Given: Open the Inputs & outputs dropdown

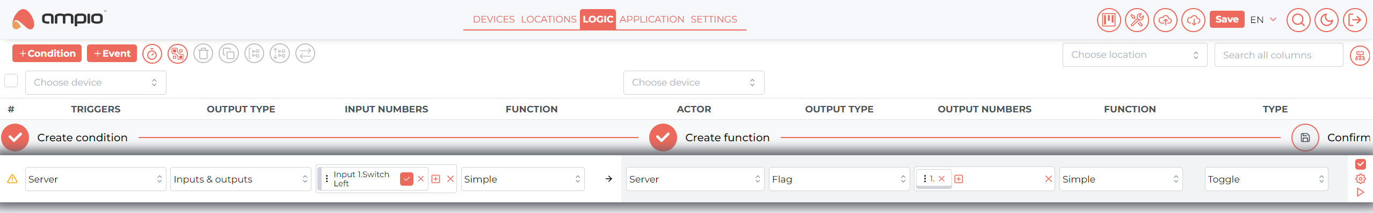Looking at the screenshot, I should point(241,179).
